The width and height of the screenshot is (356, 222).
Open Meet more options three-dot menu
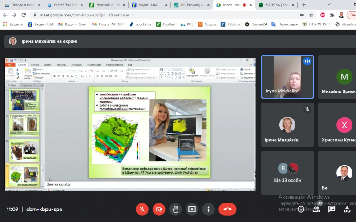pos(208,209)
